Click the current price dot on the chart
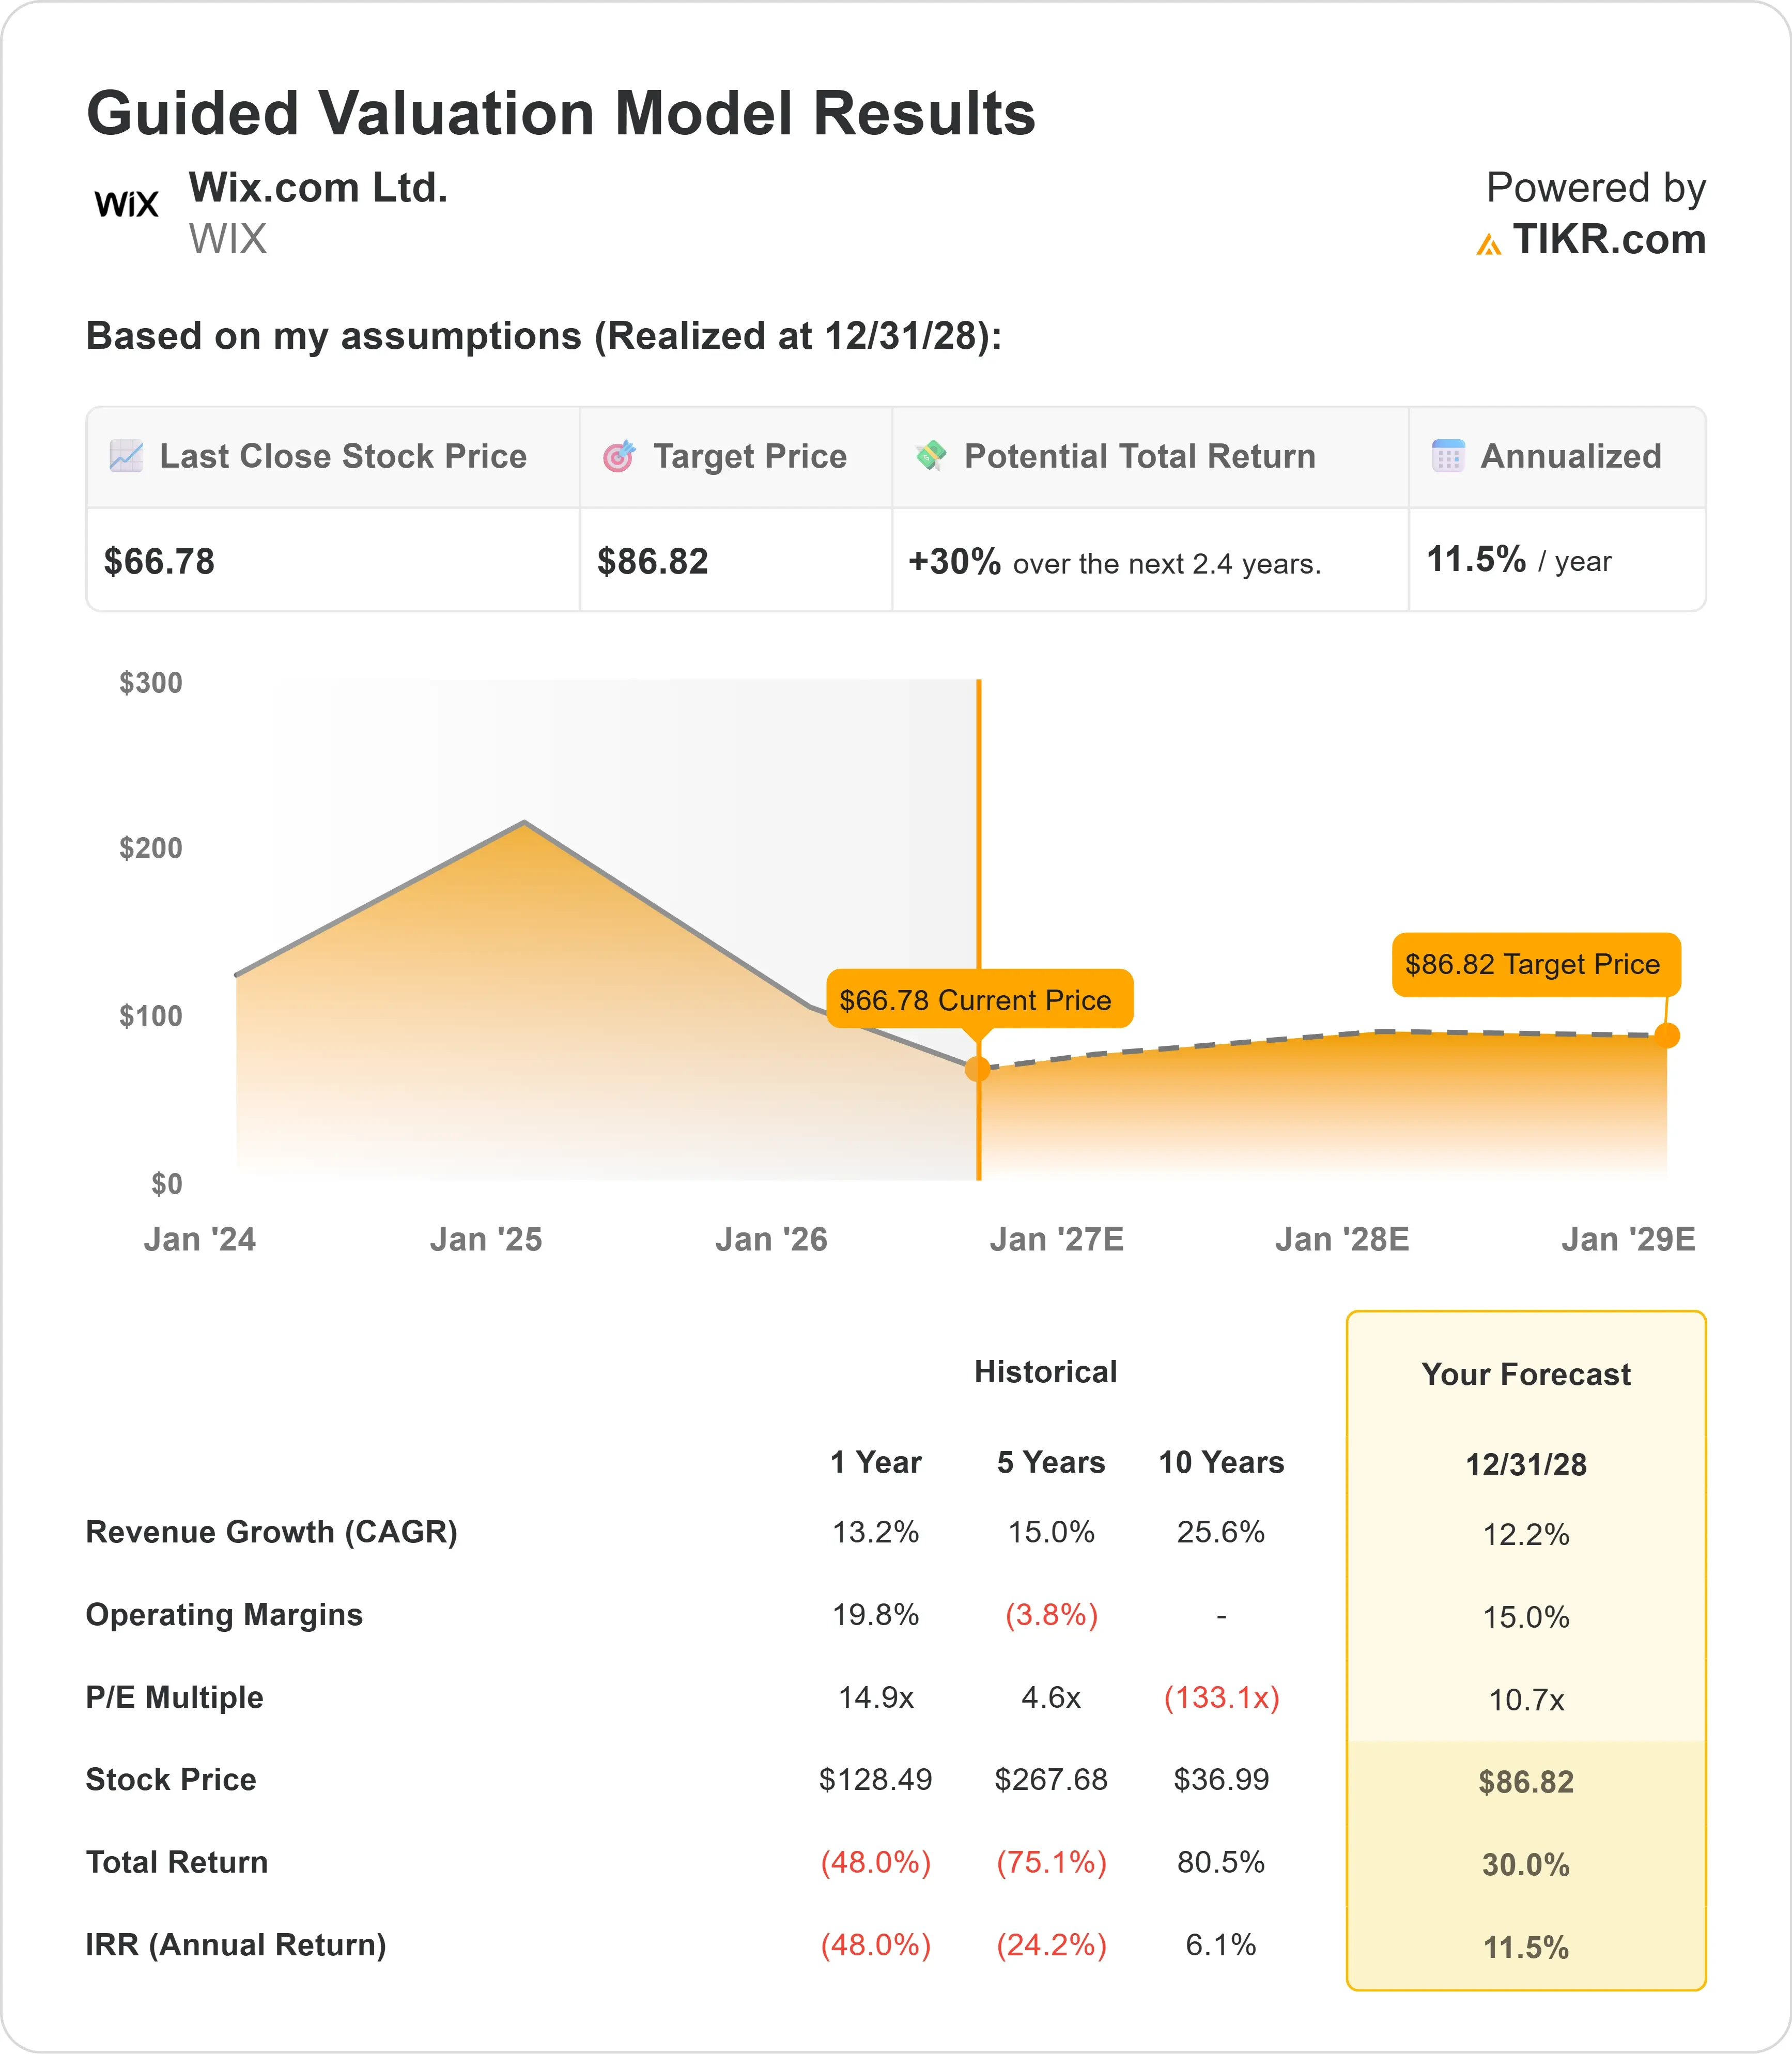The width and height of the screenshot is (1792, 2054). (x=978, y=1069)
